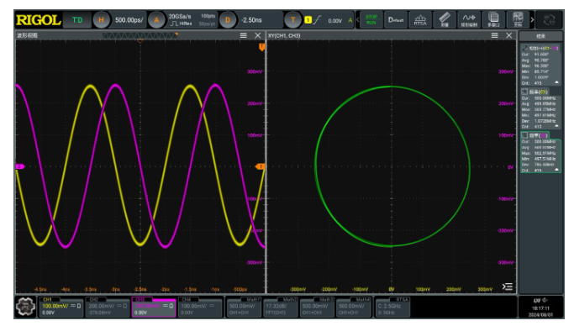This screenshot has height=326, width=574.
Task: Toggle the STOP/RUN acquisition button
Action: [371, 20]
